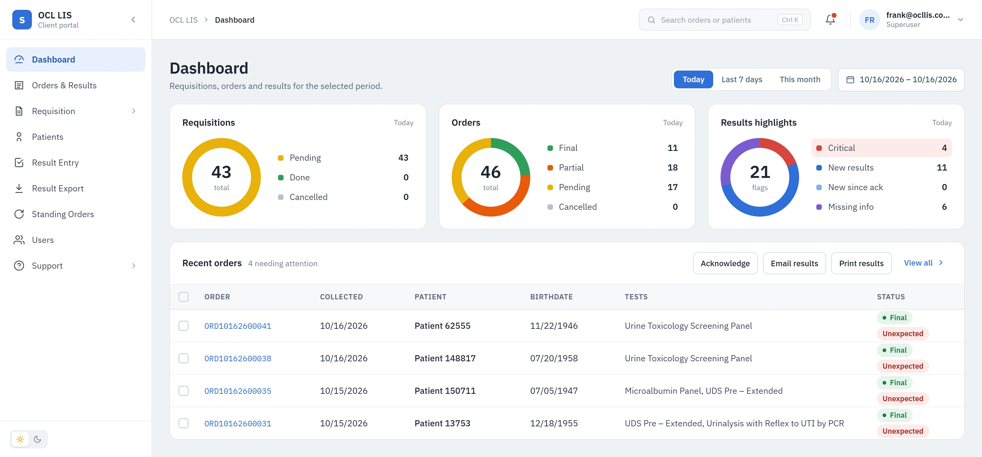
Task: Click the calendar icon in date range
Action: click(x=850, y=80)
